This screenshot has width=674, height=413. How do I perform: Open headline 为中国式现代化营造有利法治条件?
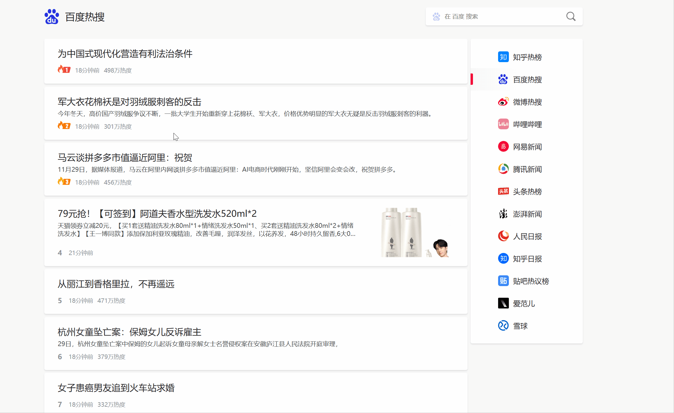125,54
